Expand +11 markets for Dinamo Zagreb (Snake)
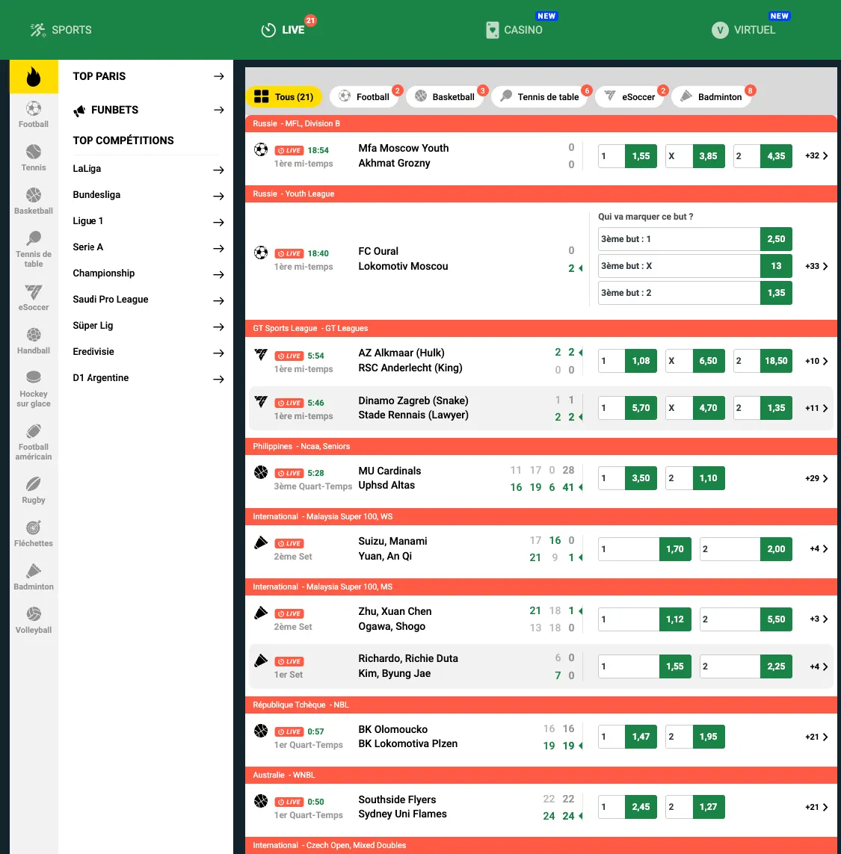Image resolution: width=841 pixels, height=854 pixels. pyautogui.click(x=816, y=408)
